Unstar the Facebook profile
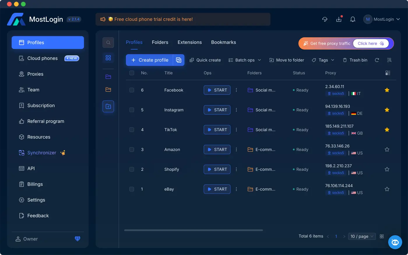This screenshot has width=408, height=255. [387, 90]
